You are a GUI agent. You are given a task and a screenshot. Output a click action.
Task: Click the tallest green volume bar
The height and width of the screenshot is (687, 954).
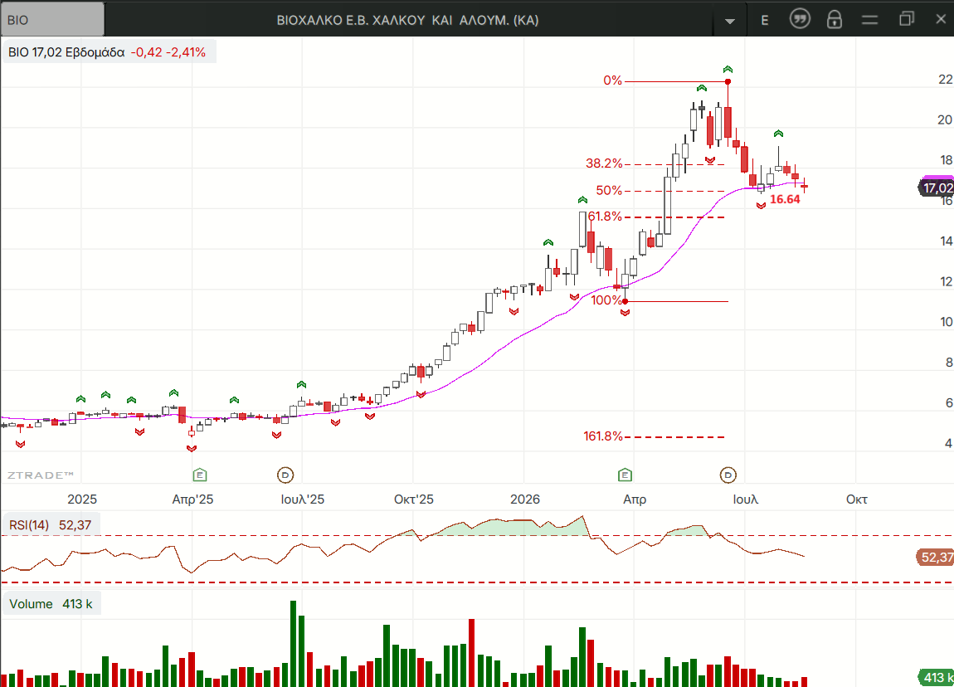(x=294, y=644)
